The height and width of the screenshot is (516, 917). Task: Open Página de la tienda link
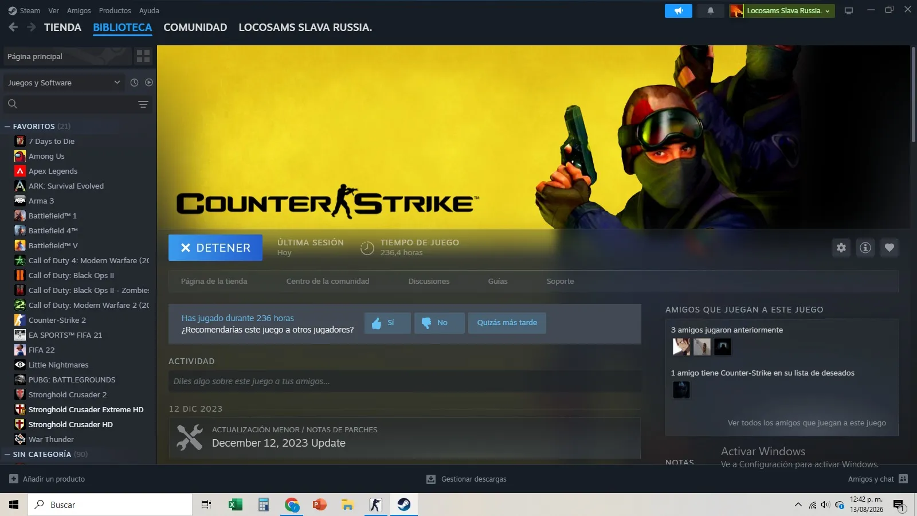pos(214,281)
